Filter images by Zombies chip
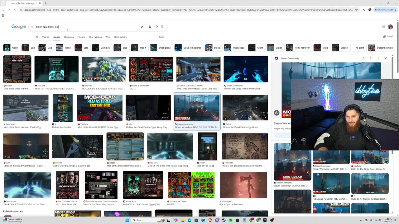Screen dimensions: 399x224 tap(101, 48)
